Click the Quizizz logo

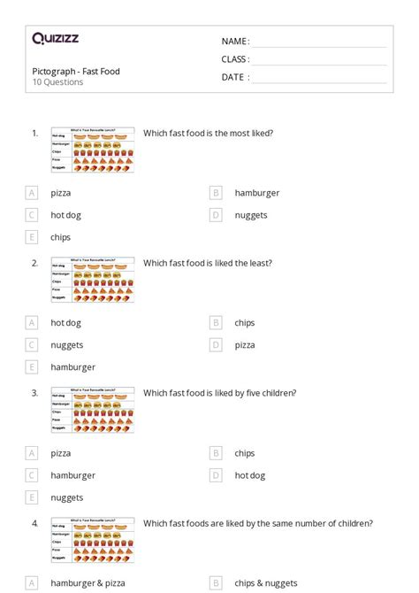tap(56, 38)
